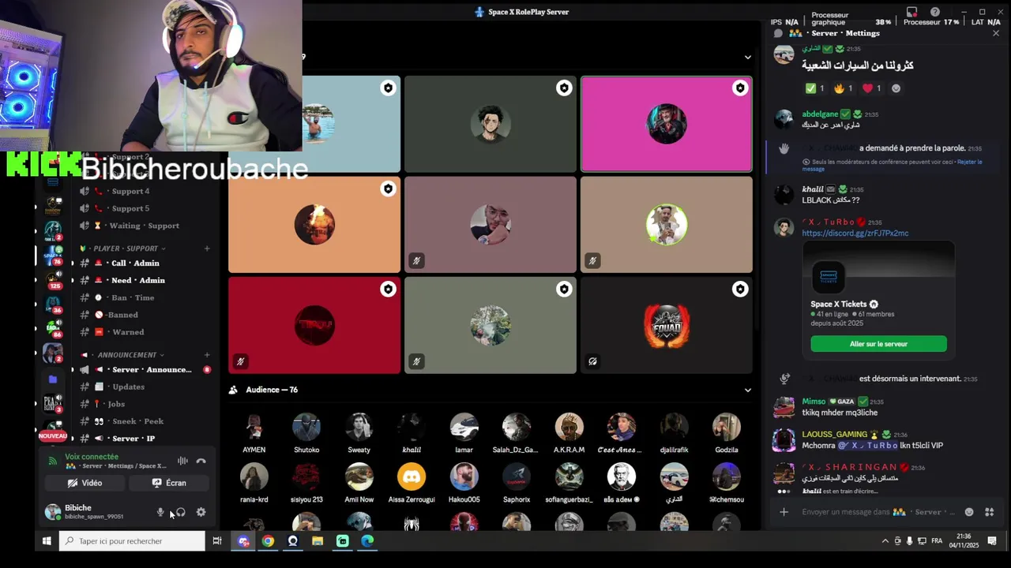Mute microphone in the Bibiche user panel
The height and width of the screenshot is (568, 1011).
(160, 512)
